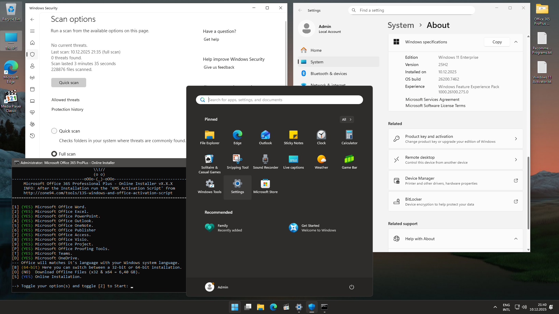Select the Quick scan radio button
The width and height of the screenshot is (559, 314).
click(54, 131)
